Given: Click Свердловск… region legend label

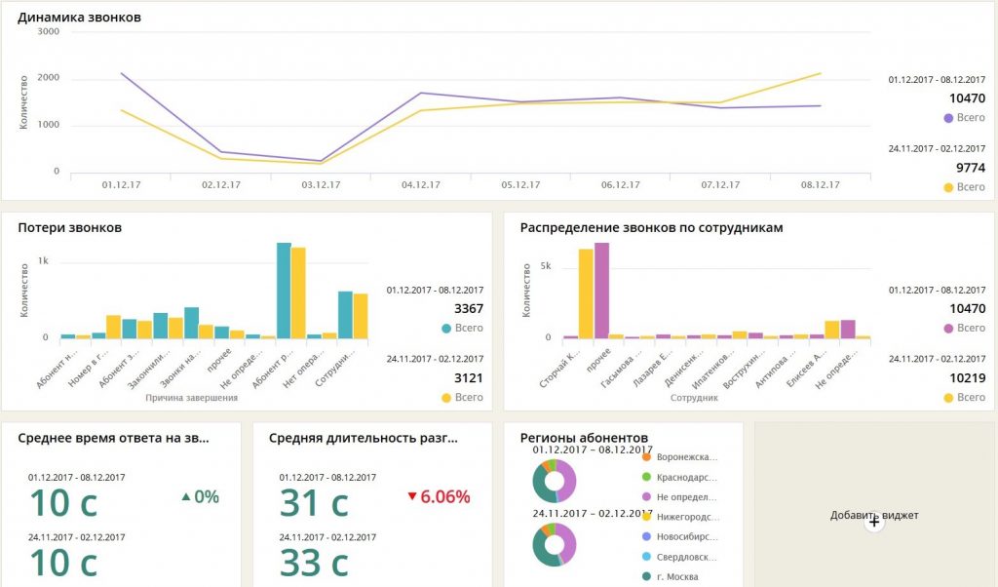Looking at the screenshot, I should [x=687, y=557].
